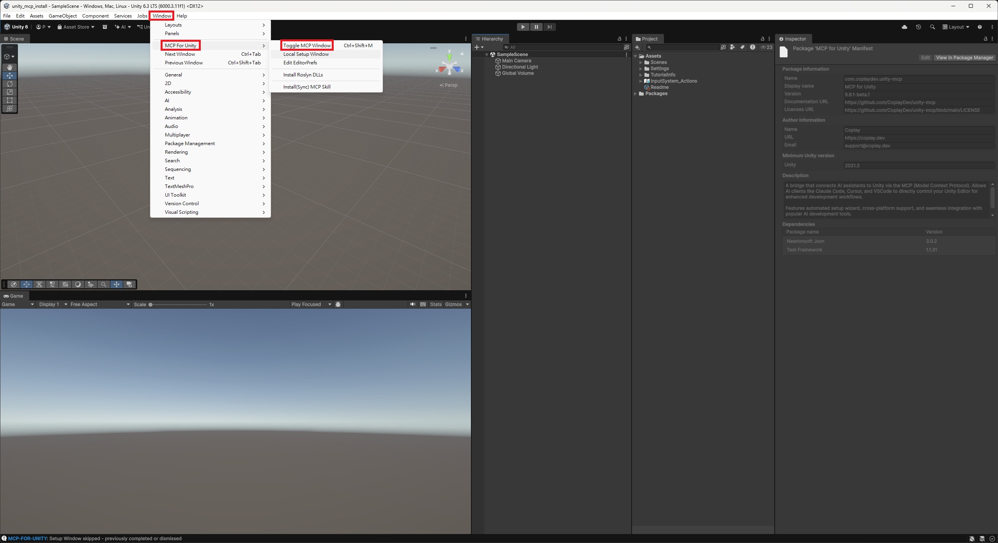Viewport: 998px width, 543px height.
Task: Open the Free Aspect dropdown
Action: tap(100, 304)
